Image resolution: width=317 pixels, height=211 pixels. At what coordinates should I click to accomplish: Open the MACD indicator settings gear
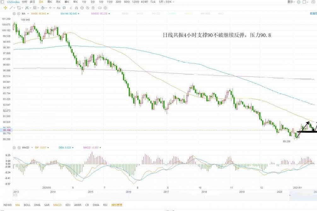pos(14,147)
